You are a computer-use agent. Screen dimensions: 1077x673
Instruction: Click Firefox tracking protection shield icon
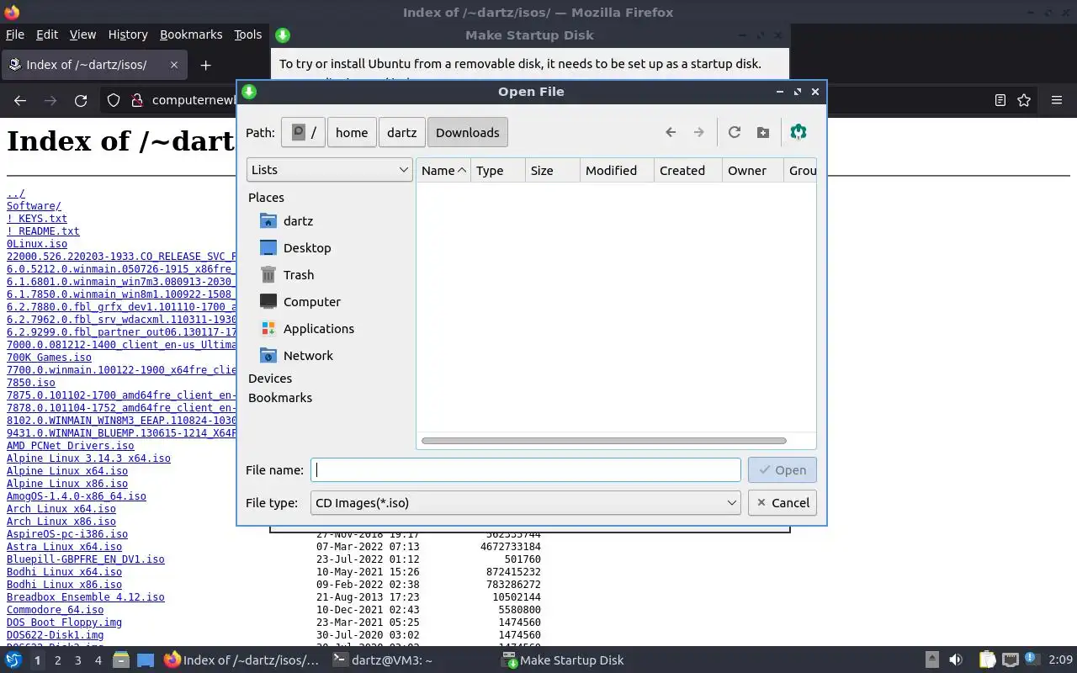(x=114, y=100)
